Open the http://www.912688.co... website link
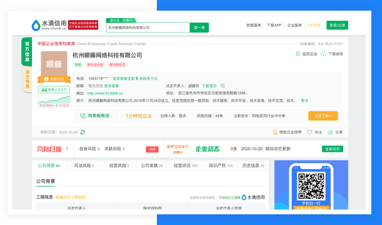Image resolution: width=382 pixels, height=225 pixels. (x=107, y=93)
